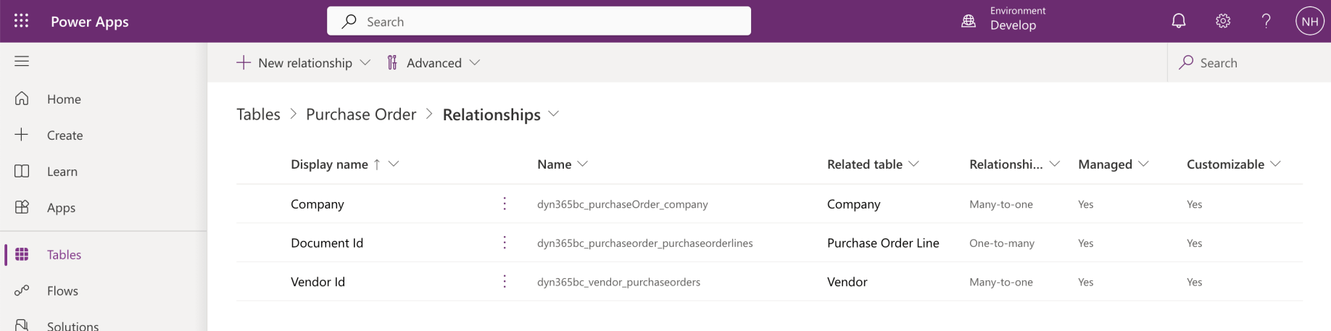The width and height of the screenshot is (1331, 331).
Task: Open the Relationships breadcrumb chevron
Action: [554, 114]
